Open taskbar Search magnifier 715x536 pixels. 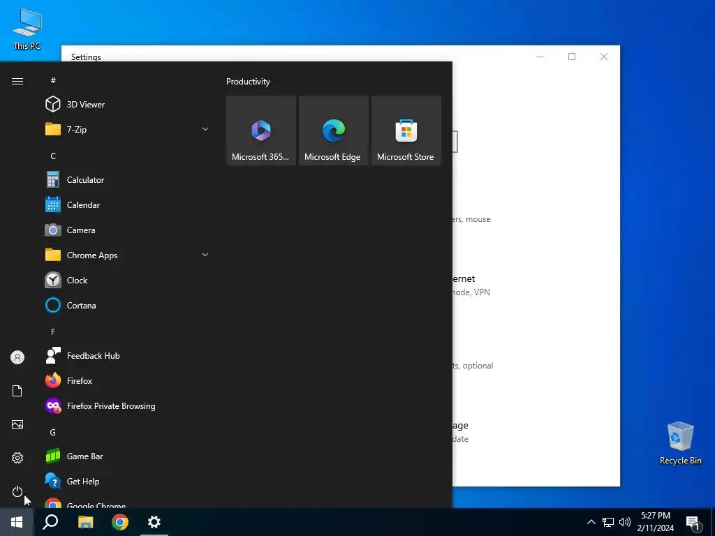tap(50, 522)
